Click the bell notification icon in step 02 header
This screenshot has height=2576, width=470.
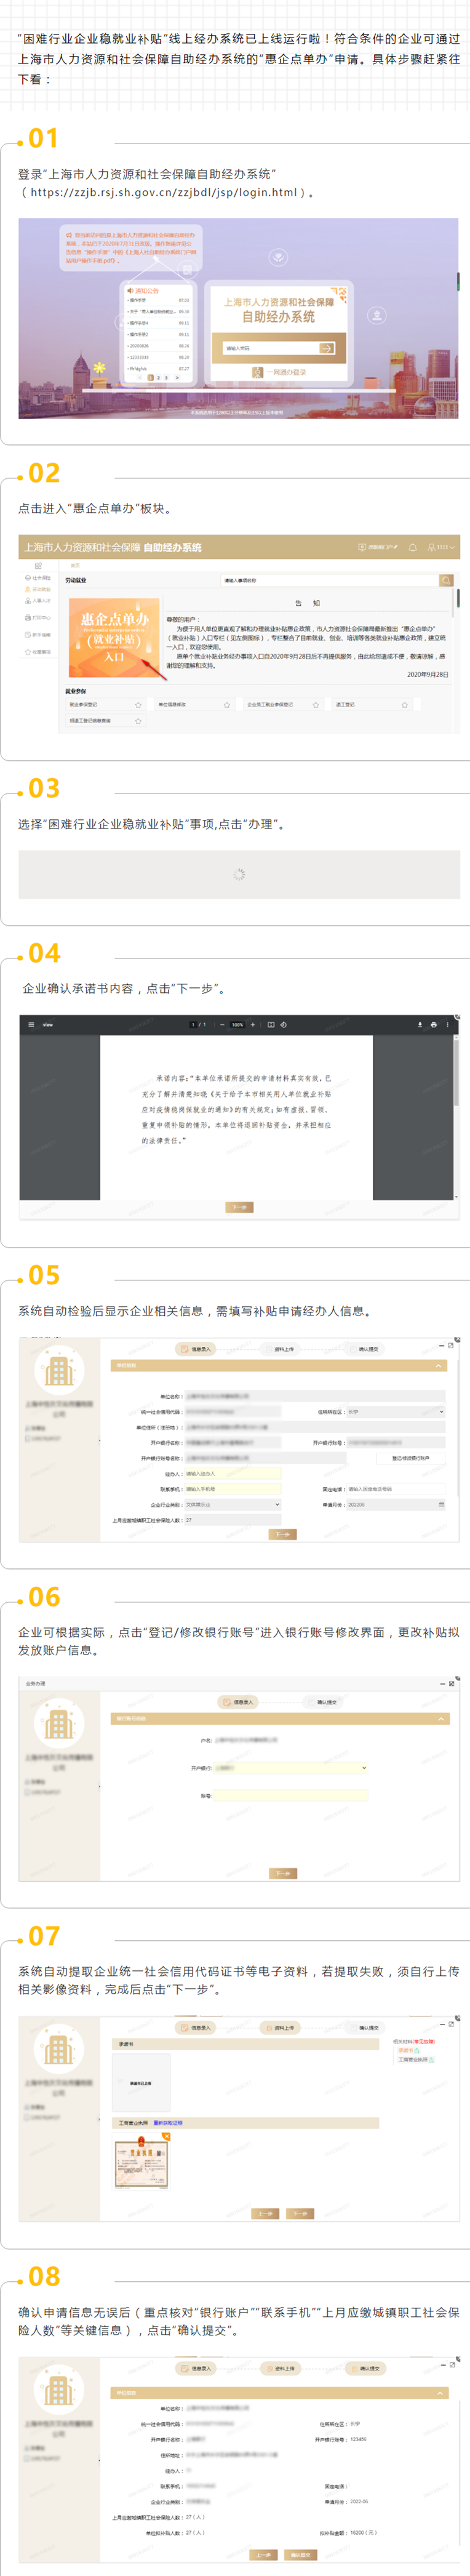pyautogui.click(x=412, y=547)
